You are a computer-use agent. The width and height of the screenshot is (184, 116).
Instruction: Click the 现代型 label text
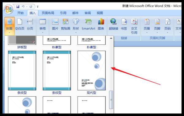pyautogui.click(x=91, y=93)
